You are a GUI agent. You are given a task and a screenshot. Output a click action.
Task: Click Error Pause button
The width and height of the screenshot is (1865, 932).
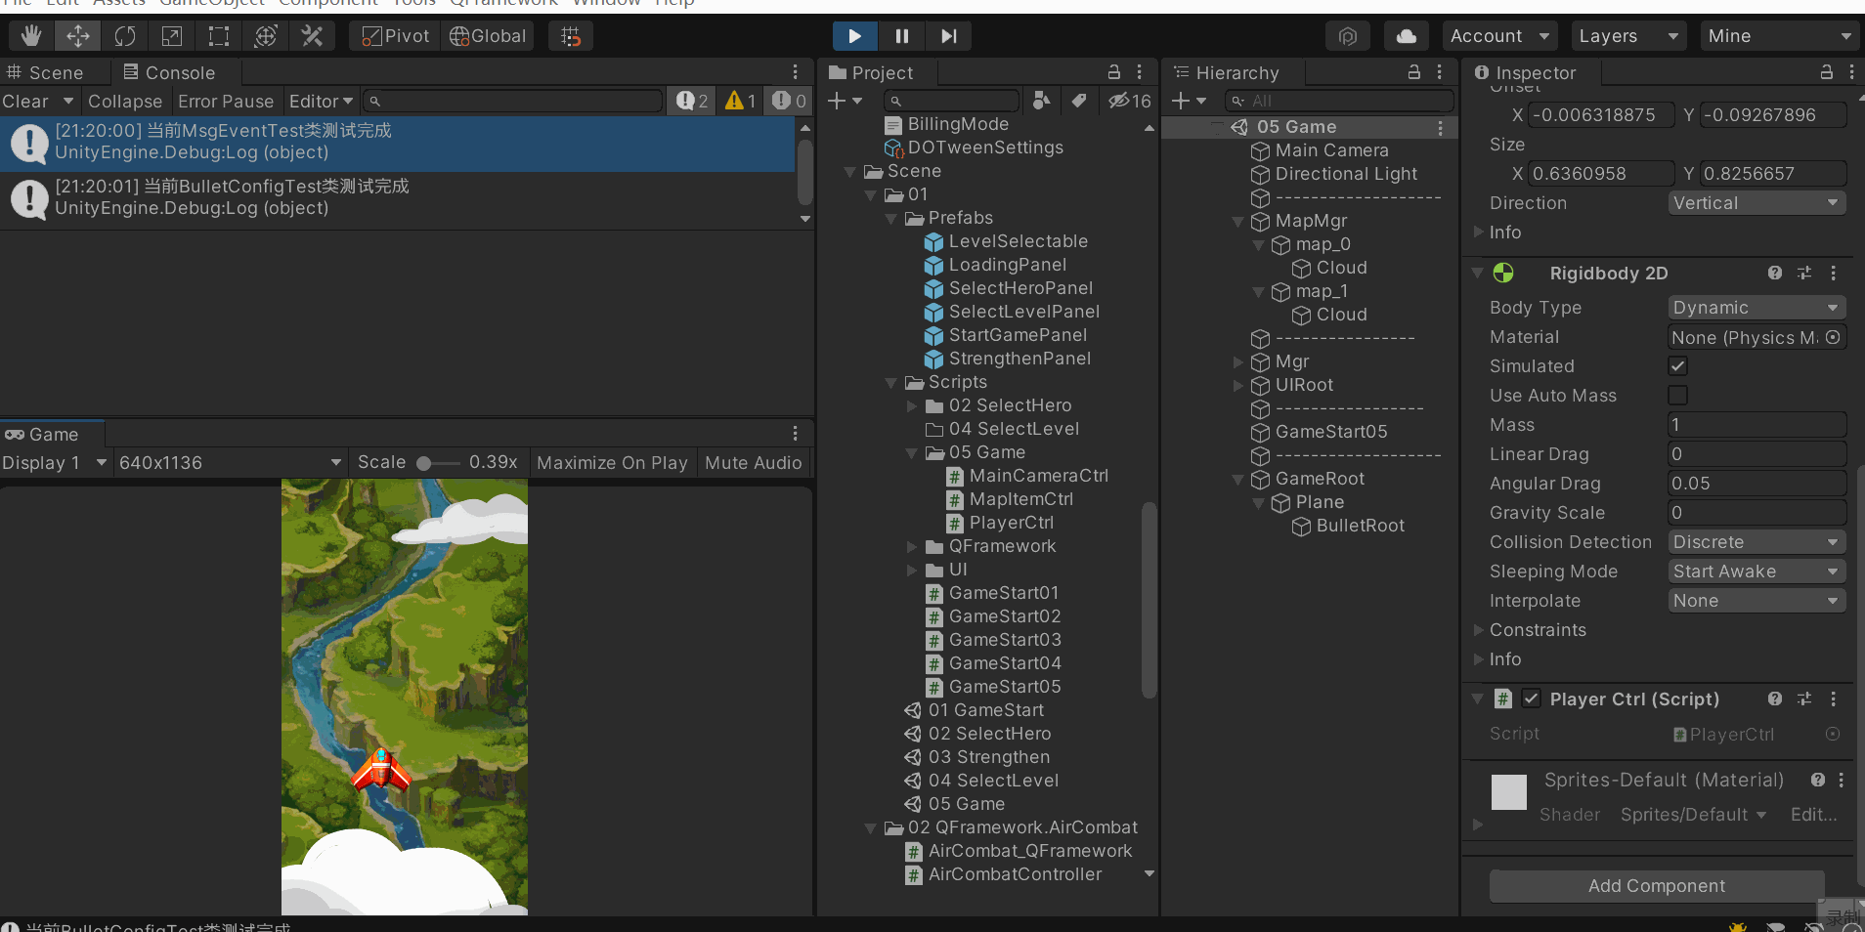226,101
